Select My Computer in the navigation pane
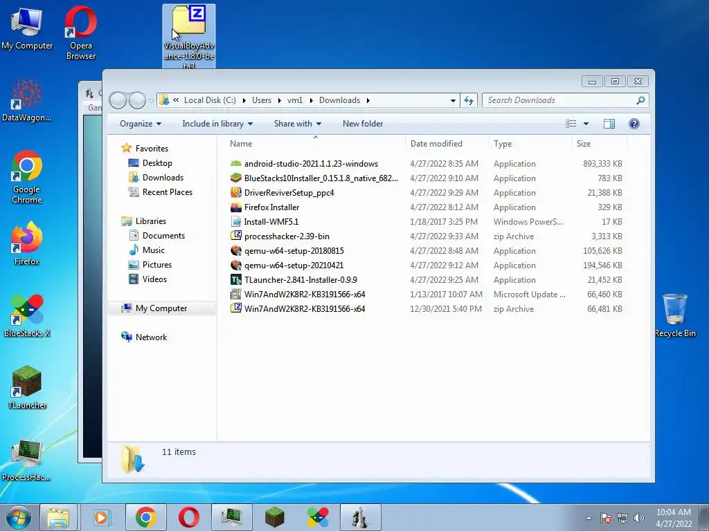The image size is (709, 531). 161,308
